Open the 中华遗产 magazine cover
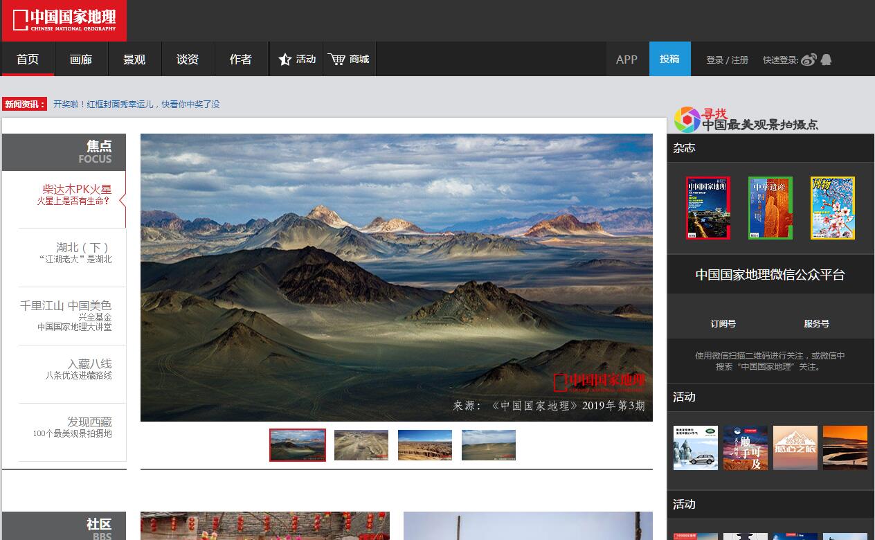The image size is (875, 540). [770, 208]
